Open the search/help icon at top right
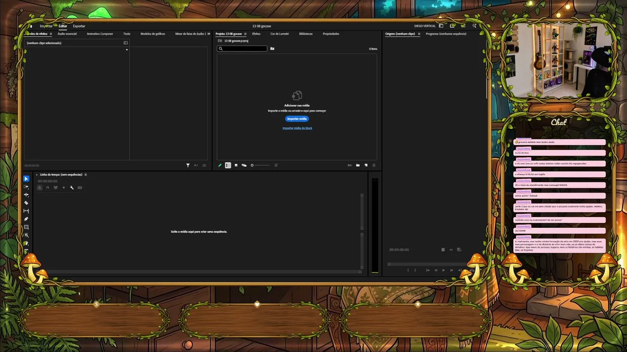627x352 pixels. [x=474, y=26]
